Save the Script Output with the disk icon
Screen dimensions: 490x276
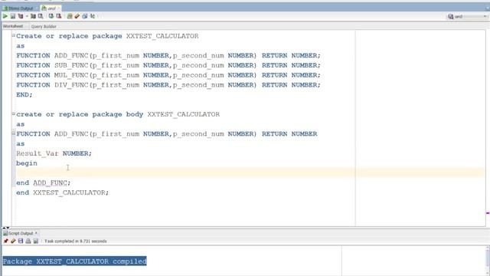21,241
